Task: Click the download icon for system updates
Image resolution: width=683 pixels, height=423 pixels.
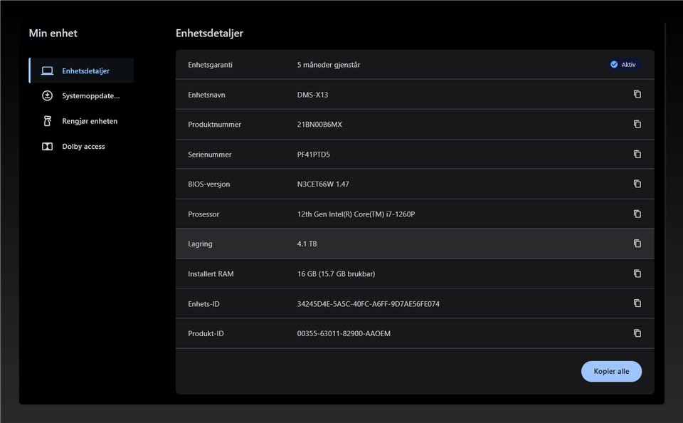Action: (x=47, y=96)
